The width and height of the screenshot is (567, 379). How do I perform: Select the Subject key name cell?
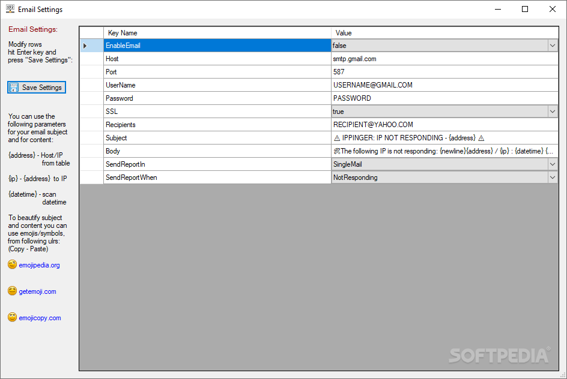point(217,138)
